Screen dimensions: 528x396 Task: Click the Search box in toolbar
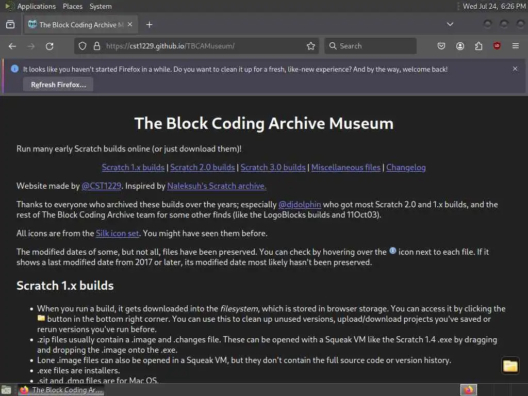(x=370, y=46)
